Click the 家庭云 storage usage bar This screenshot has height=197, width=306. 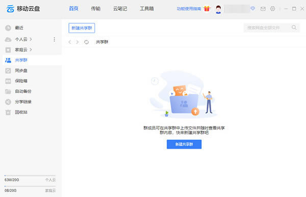30,186
